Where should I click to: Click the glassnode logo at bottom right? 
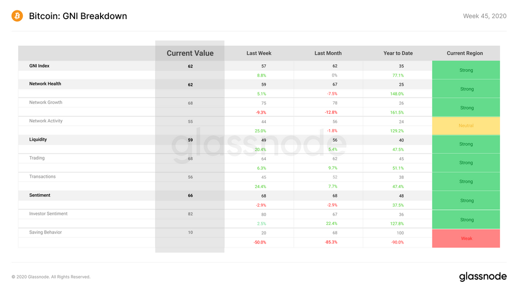click(x=483, y=277)
